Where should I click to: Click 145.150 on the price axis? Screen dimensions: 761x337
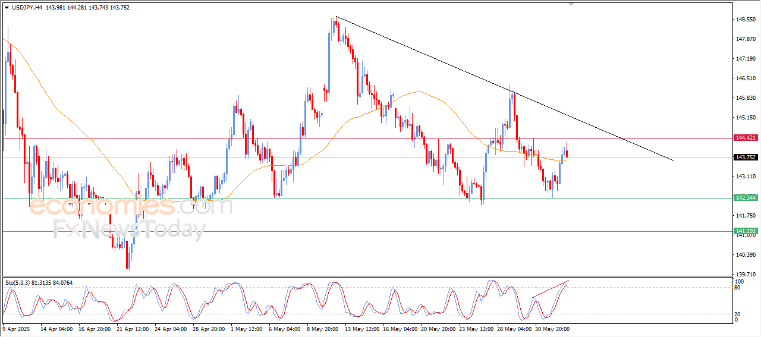(x=746, y=118)
